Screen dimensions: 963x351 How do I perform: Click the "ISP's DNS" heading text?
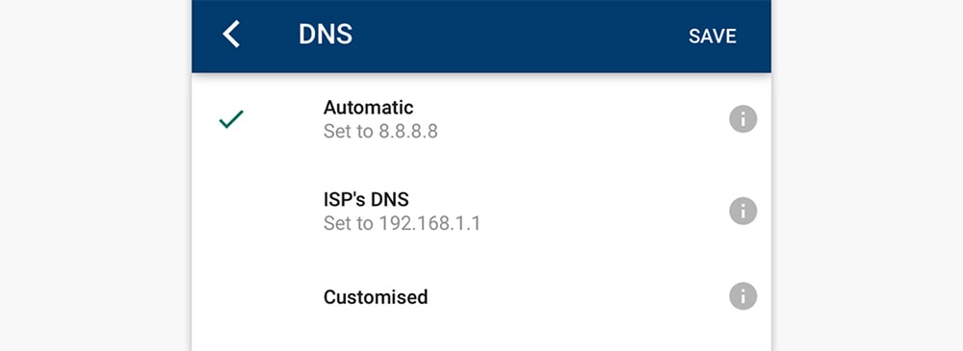tap(366, 199)
